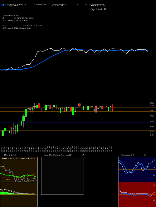The width and height of the screenshot is (156, 207).
Task: Click the '(MGR) 7.9, 22.1, 25.9' ADX values
Action: [32, 26]
